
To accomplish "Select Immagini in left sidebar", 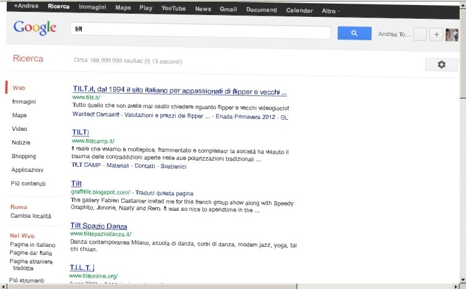I will coord(24,102).
